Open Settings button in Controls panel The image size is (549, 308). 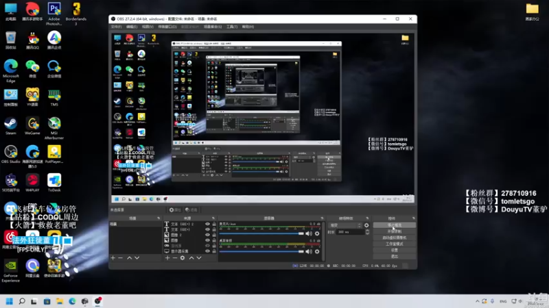[395, 251]
